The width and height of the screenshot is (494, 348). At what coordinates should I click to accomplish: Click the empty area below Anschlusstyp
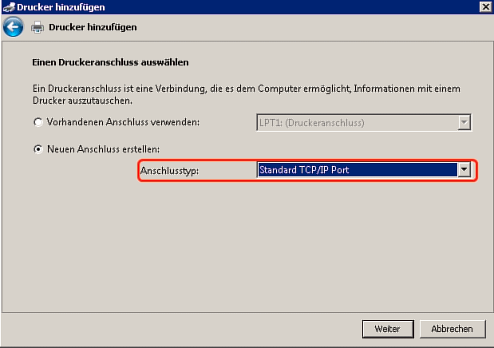tap(246, 246)
